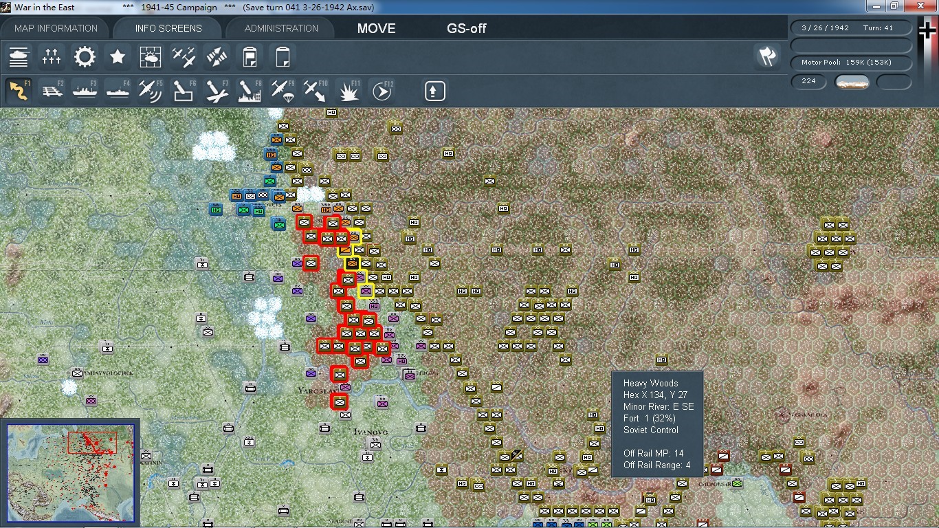Open the blank document icon
This screenshot has height=528, width=939.
283,56
